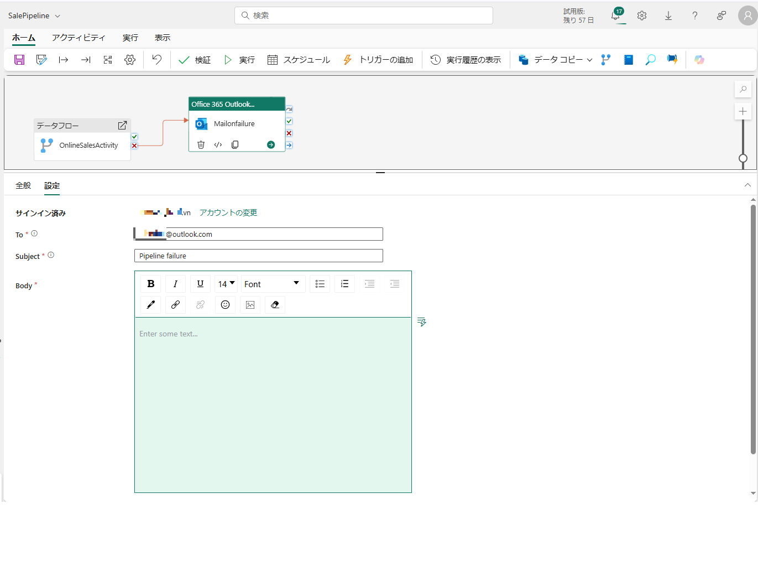Open dynamic content for Body field
This screenshot has width=758, height=571.
(422, 322)
